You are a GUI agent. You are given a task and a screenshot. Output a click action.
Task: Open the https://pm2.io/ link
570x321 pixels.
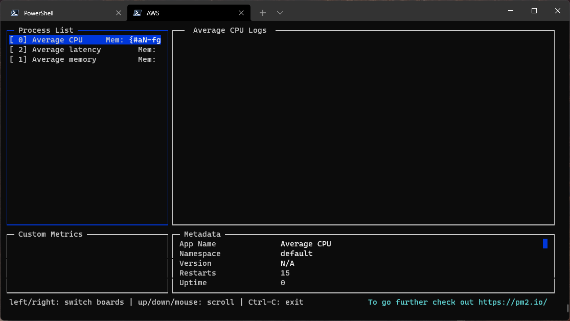tap(512, 302)
